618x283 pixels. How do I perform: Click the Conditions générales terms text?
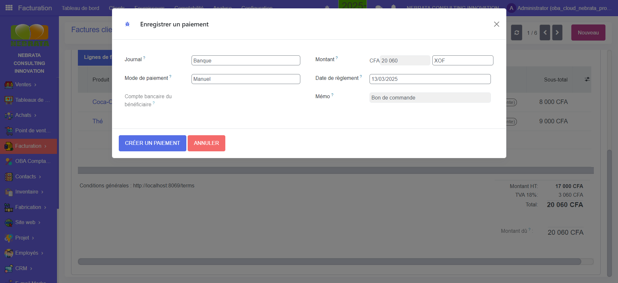pyautogui.click(x=137, y=186)
